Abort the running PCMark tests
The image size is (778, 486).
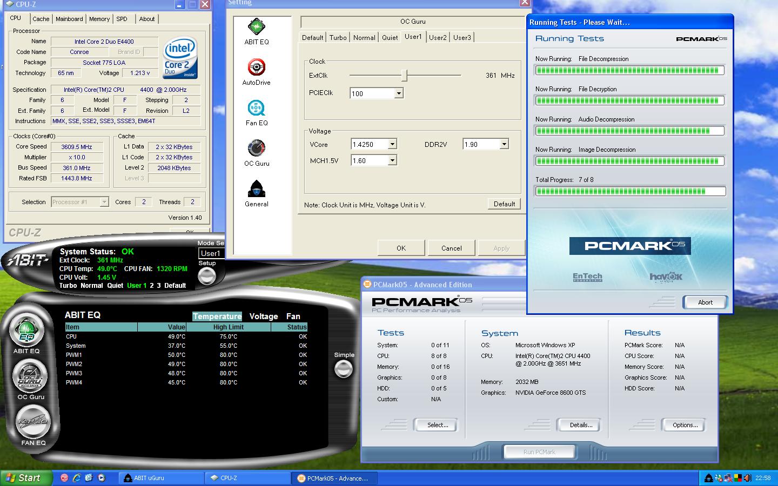[705, 302]
